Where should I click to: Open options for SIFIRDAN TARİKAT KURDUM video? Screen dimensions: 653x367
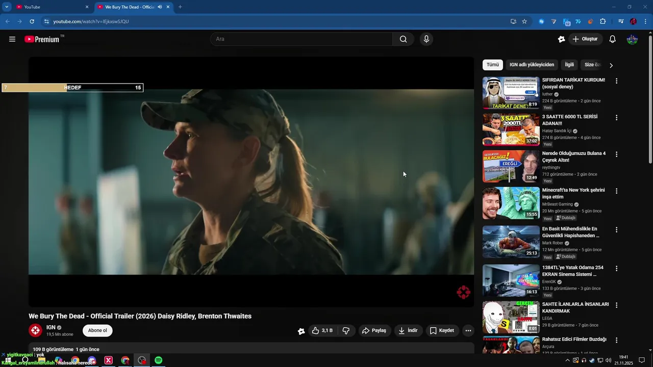pos(616,81)
